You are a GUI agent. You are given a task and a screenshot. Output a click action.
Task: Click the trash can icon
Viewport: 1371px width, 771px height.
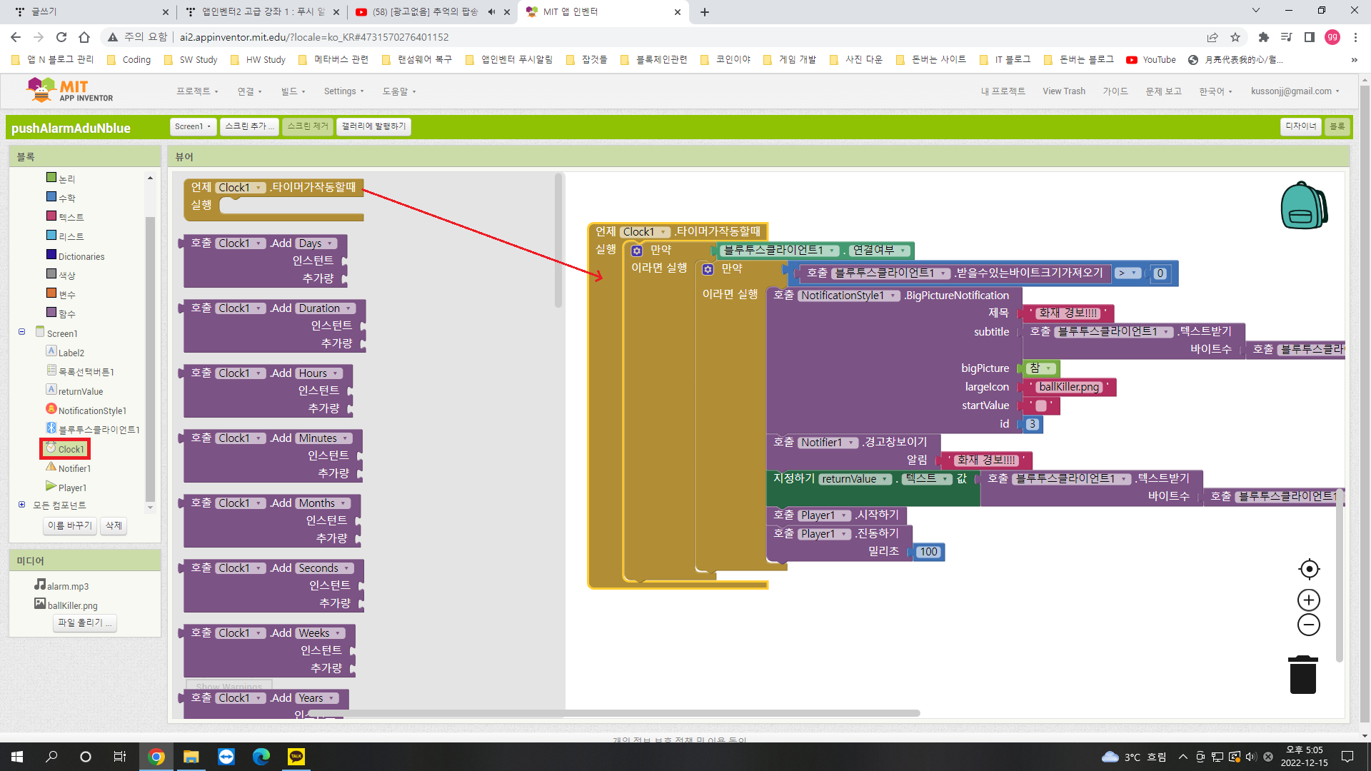coord(1303,675)
